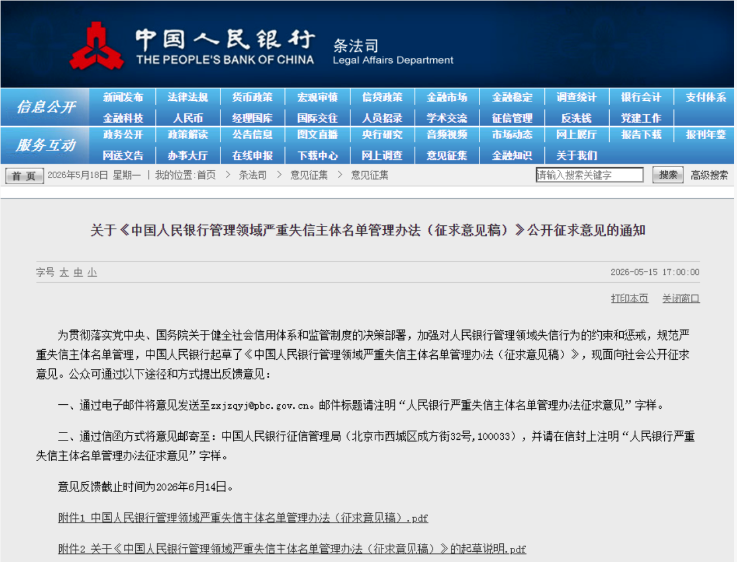Open 附件2 起草说明 PDF attachment
Screen dimensions: 737x562
click(x=292, y=548)
